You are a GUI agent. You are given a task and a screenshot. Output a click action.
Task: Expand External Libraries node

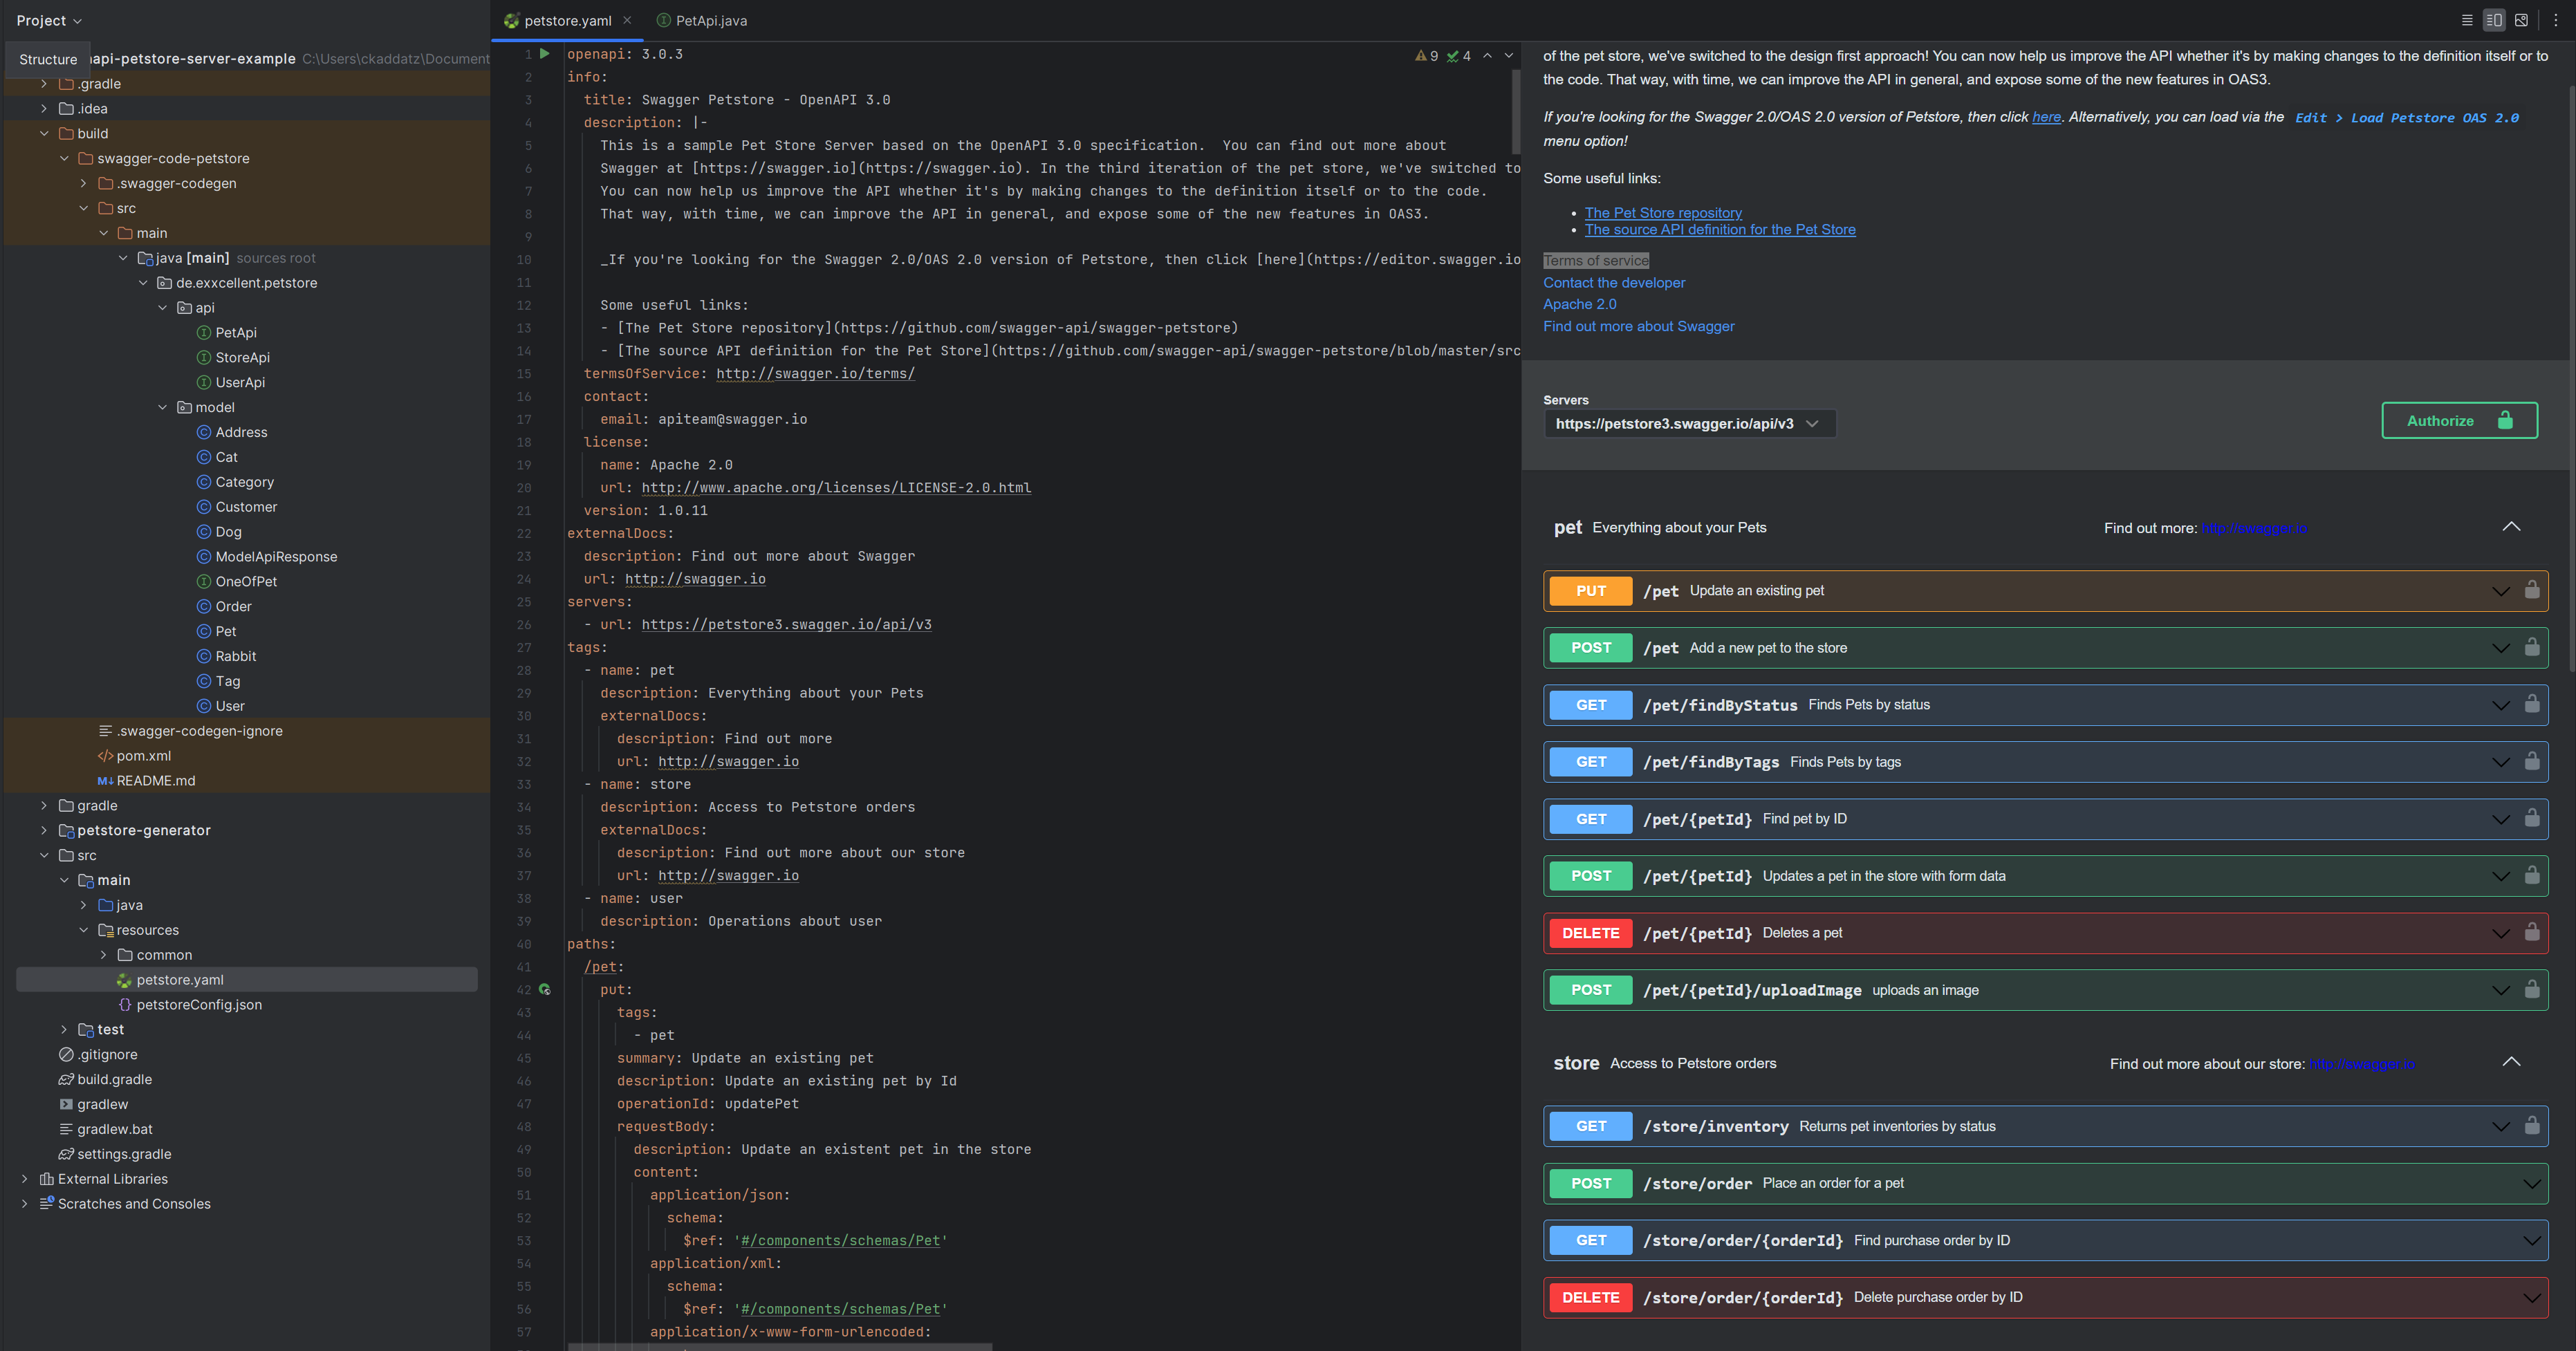(x=24, y=1179)
